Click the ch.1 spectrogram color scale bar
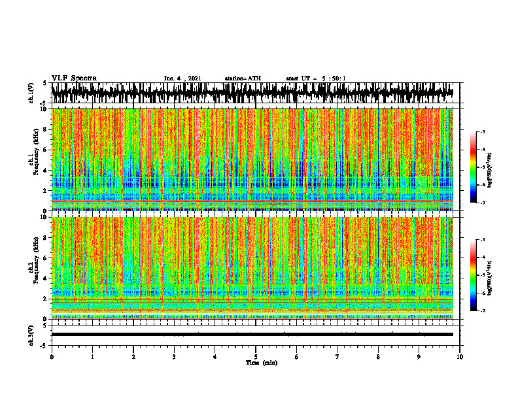518x400 pixels. pos(473,167)
